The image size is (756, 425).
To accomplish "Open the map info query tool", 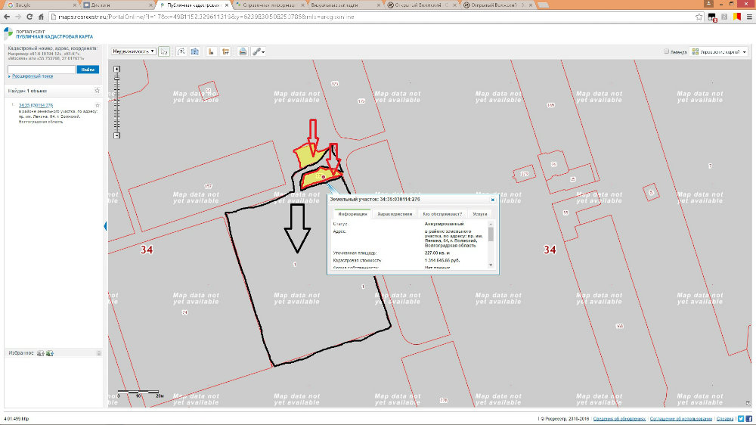I will click(x=194, y=51).
